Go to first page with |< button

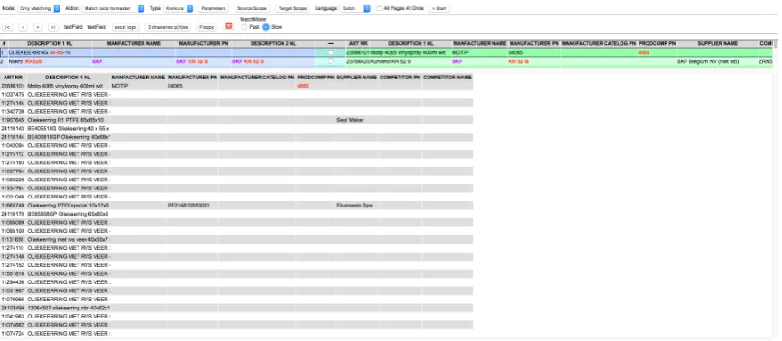pos(8,27)
